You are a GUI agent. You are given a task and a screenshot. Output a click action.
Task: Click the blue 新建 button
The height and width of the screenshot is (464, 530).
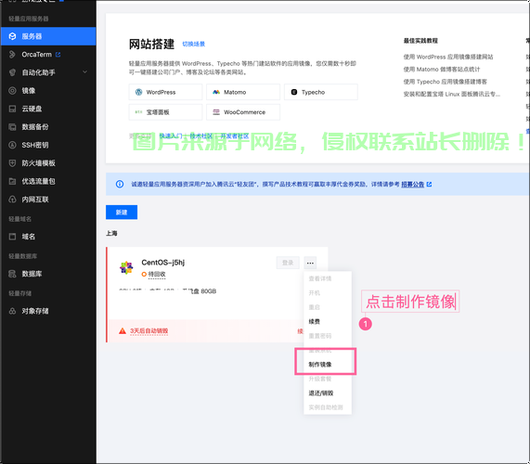click(x=122, y=213)
